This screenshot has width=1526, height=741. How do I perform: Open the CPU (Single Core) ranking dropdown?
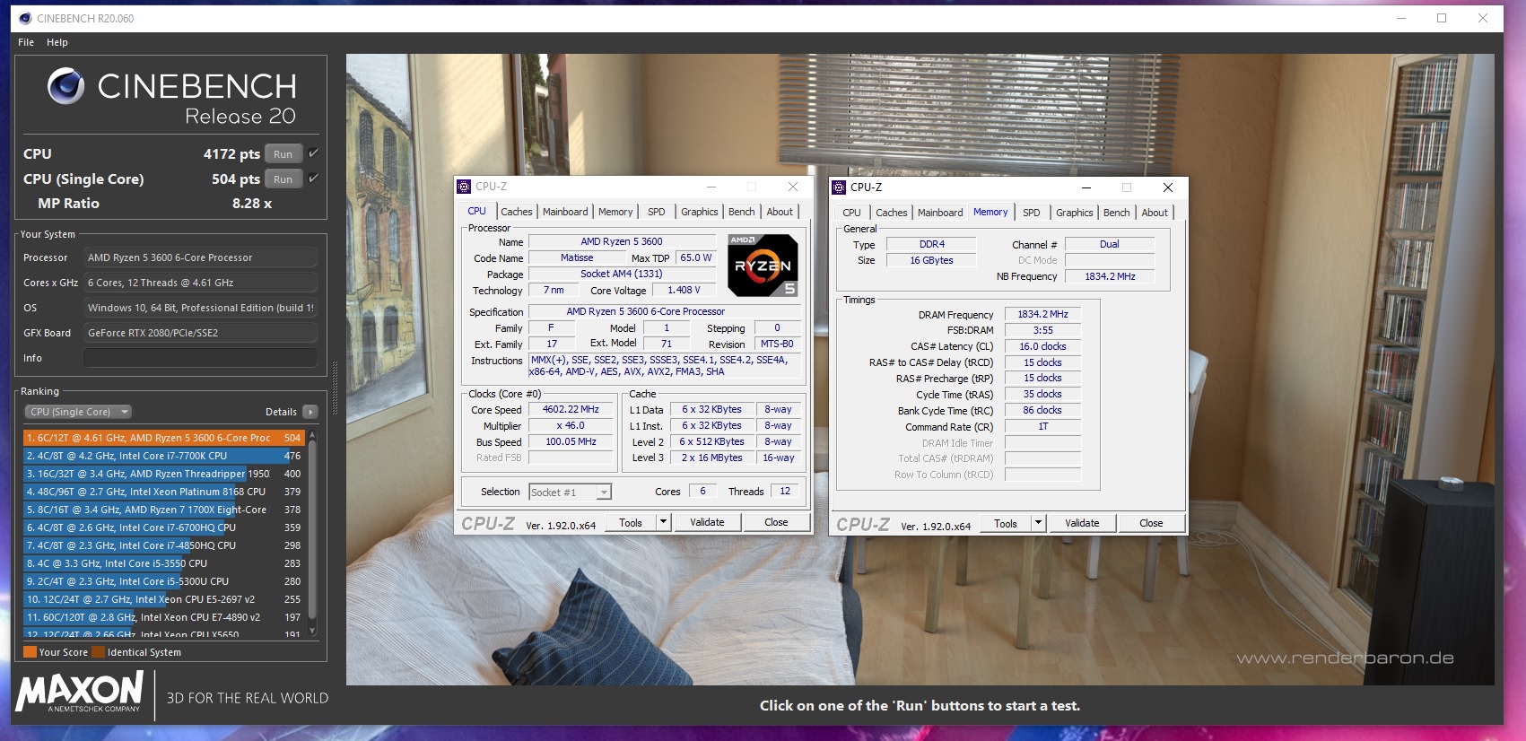pyautogui.click(x=78, y=412)
